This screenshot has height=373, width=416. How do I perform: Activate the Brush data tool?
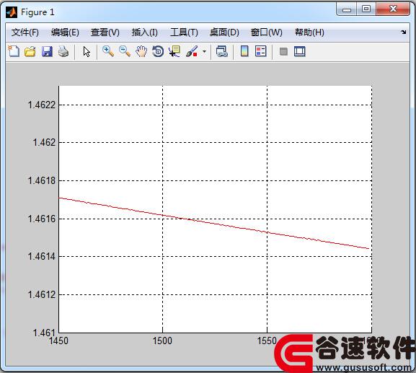[x=192, y=51]
